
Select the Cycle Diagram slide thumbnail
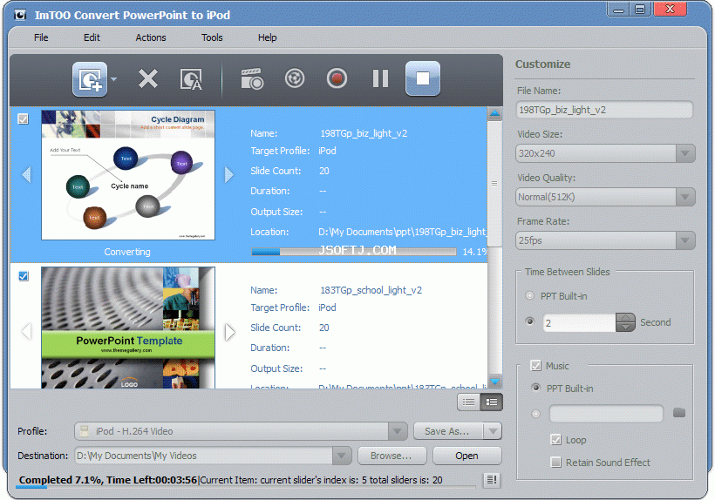click(x=128, y=175)
